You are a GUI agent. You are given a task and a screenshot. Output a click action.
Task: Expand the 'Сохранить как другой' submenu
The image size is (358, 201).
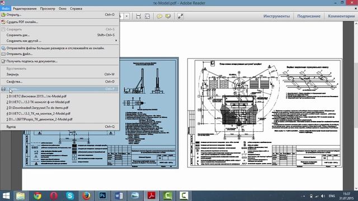tap(60, 41)
